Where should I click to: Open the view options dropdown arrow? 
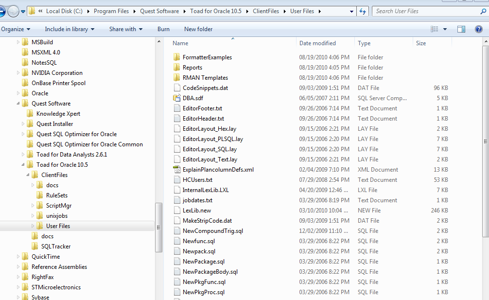(445, 29)
